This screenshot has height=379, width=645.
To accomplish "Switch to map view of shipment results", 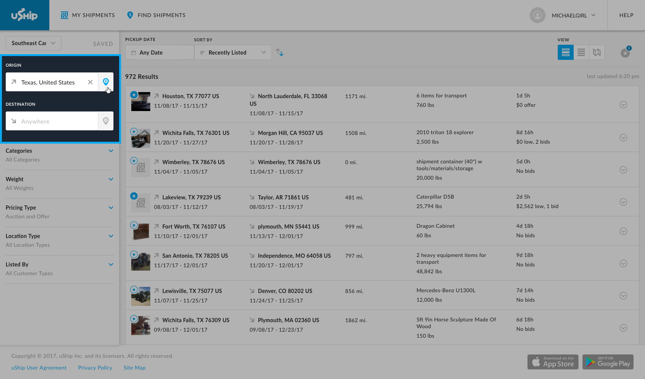I will (596, 52).
